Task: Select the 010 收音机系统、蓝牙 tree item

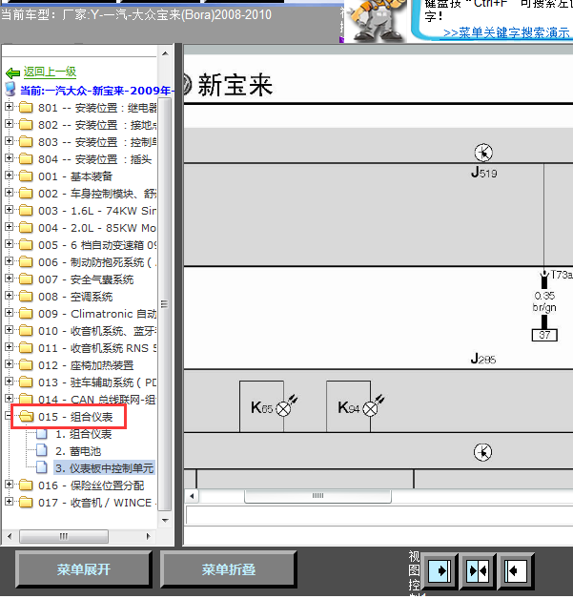Action: pos(97,331)
